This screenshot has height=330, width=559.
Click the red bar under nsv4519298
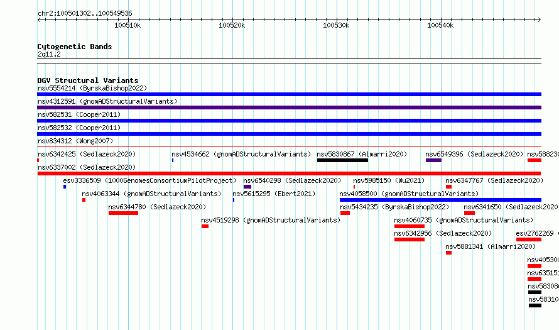coord(205,226)
